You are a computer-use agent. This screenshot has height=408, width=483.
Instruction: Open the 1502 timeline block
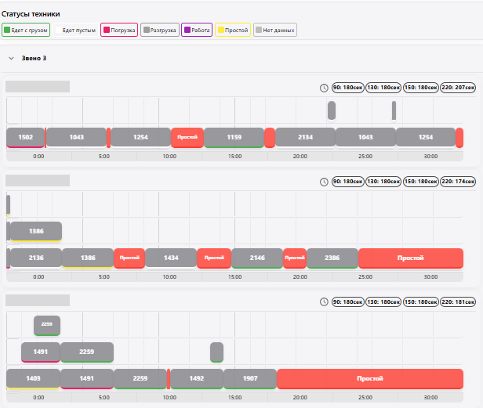26,137
